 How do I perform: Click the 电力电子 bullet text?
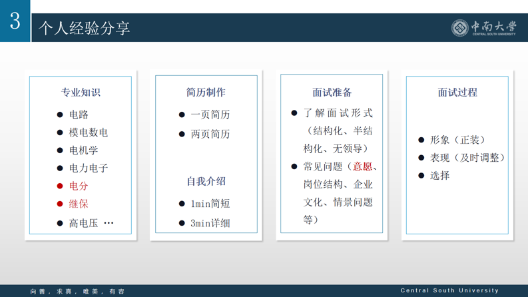88,168
